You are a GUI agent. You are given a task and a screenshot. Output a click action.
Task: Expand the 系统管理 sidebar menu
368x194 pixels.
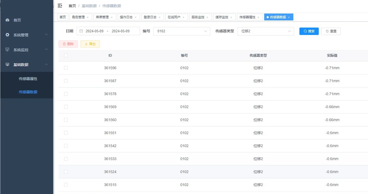tap(26, 35)
